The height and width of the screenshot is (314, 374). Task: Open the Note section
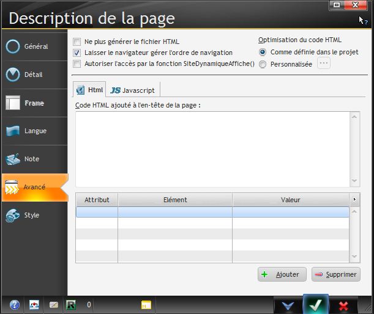tap(35, 159)
